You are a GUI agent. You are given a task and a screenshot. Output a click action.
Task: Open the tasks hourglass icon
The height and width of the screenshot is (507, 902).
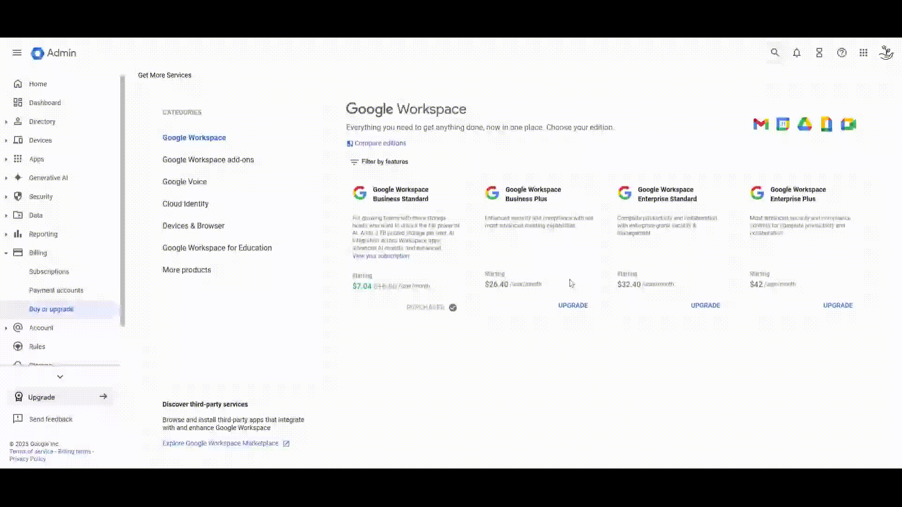(x=819, y=53)
